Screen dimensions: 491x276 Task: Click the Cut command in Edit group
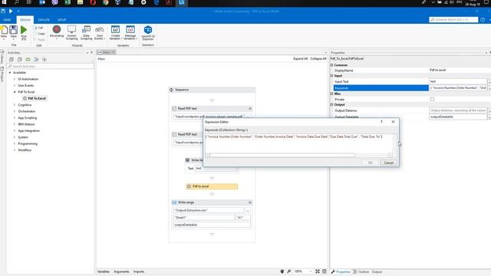[x=38, y=28]
